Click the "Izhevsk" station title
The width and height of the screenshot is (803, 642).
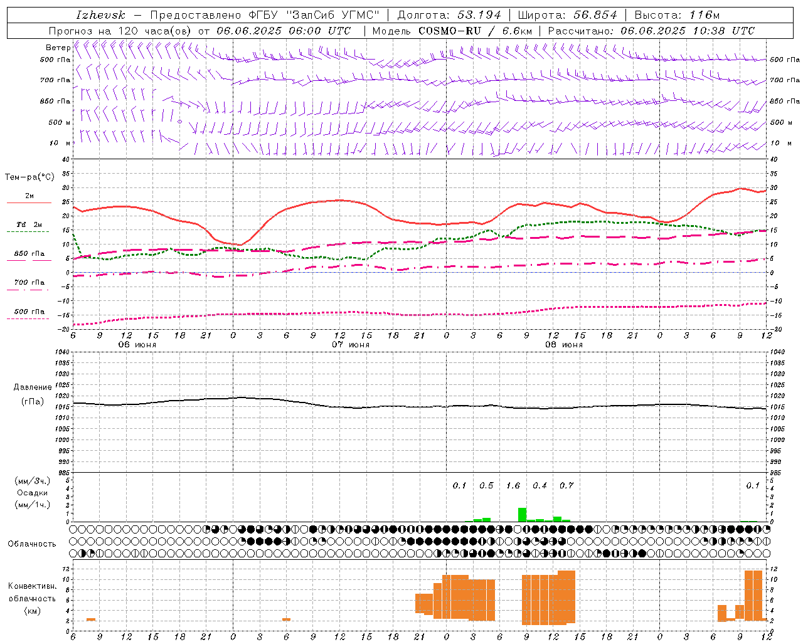coord(100,15)
